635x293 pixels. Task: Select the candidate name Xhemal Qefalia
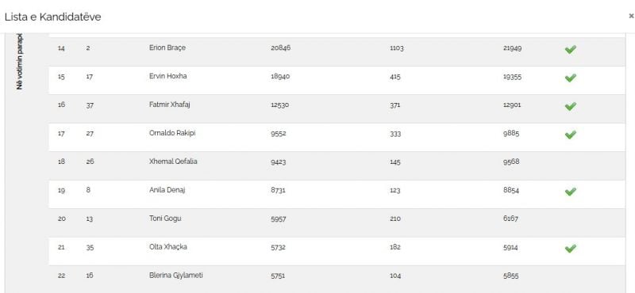click(173, 162)
